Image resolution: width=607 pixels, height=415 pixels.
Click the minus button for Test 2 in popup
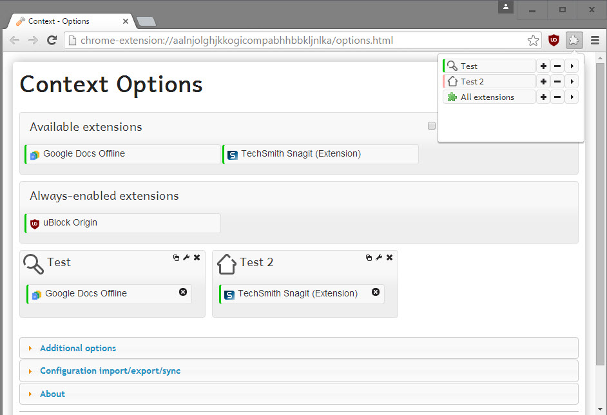(x=557, y=82)
